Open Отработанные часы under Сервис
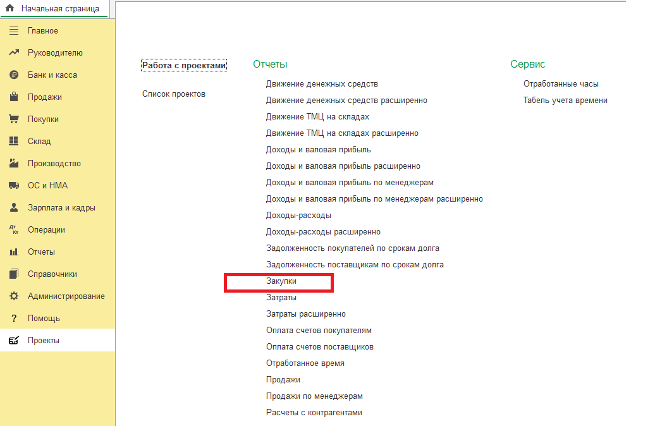655x426 pixels. point(560,84)
